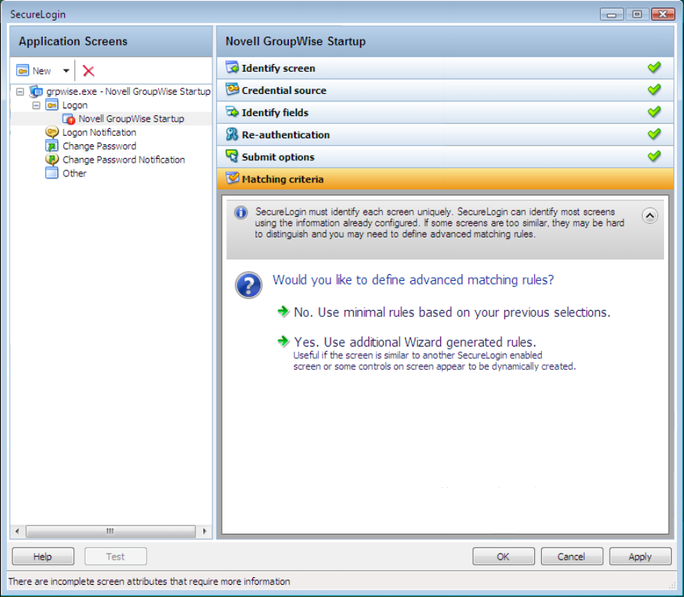Click the Re-authentication icon
The width and height of the screenshot is (684, 597).
232,134
